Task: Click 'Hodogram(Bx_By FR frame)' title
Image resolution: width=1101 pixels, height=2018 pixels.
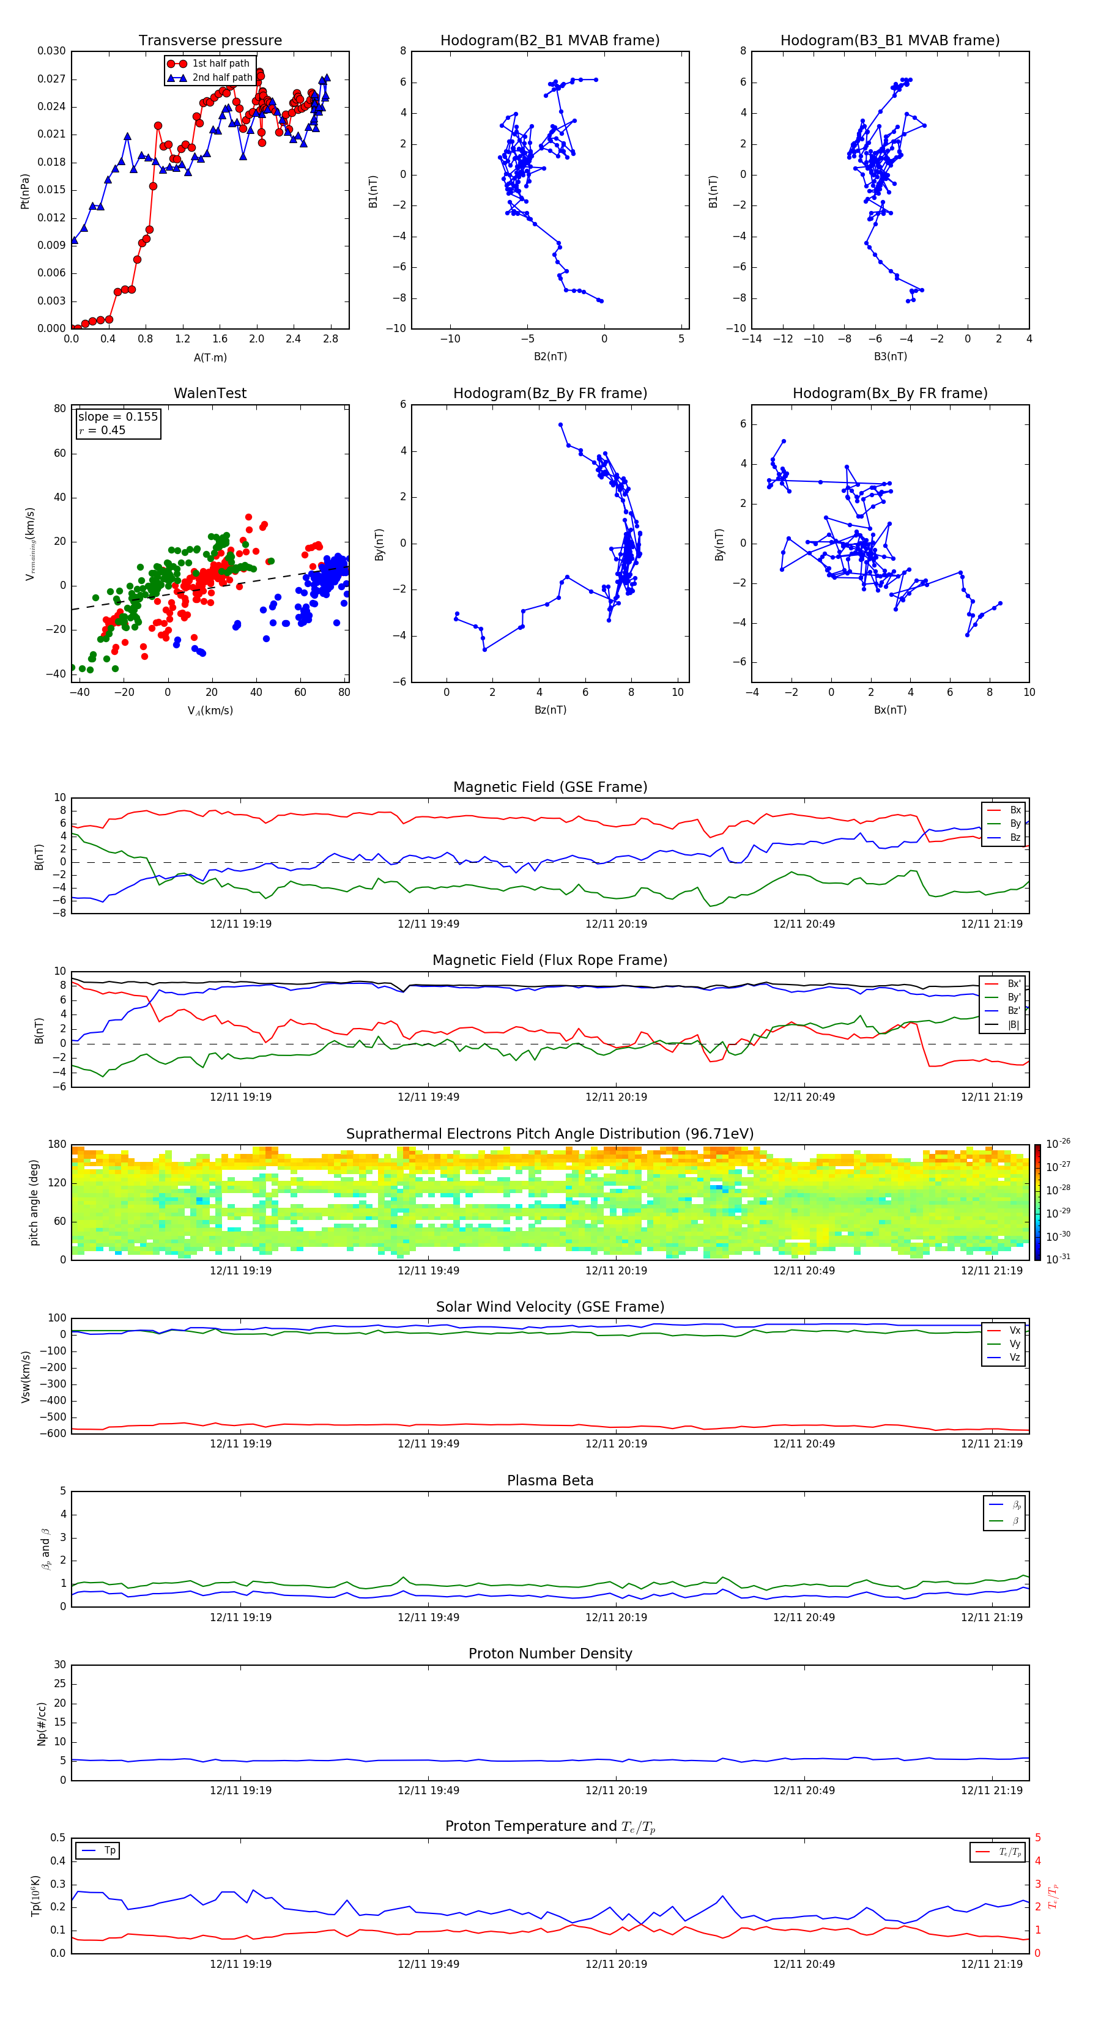Action: (x=890, y=393)
